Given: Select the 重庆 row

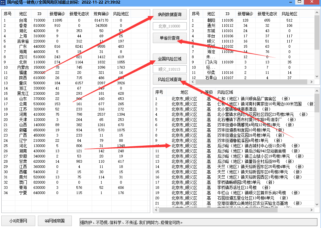Looking at the screenshot, I should click(76, 83).
